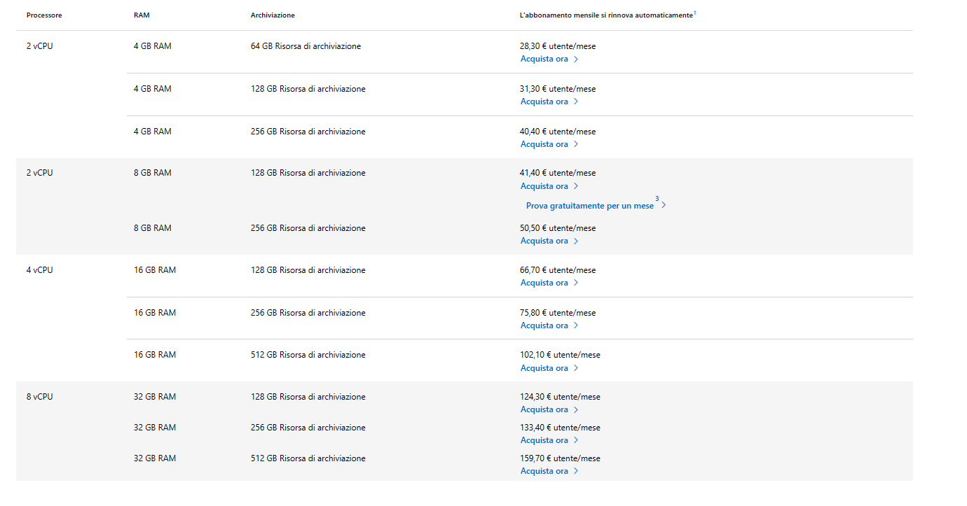The width and height of the screenshot is (967, 506).
Task: Click chevron next to Prova gratuitamente link
Action: (x=664, y=206)
